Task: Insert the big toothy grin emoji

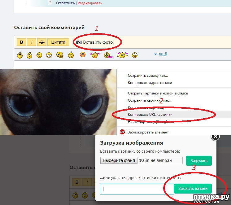Action: click(x=49, y=55)
